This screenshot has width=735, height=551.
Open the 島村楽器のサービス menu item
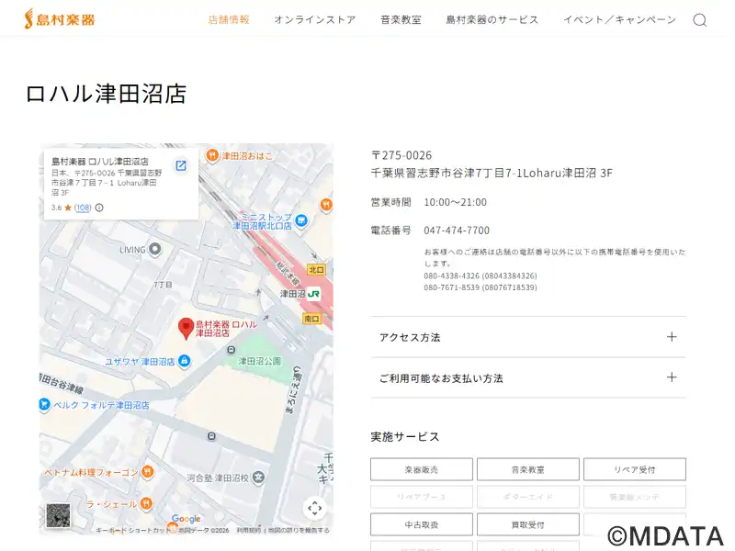[492, 19]
